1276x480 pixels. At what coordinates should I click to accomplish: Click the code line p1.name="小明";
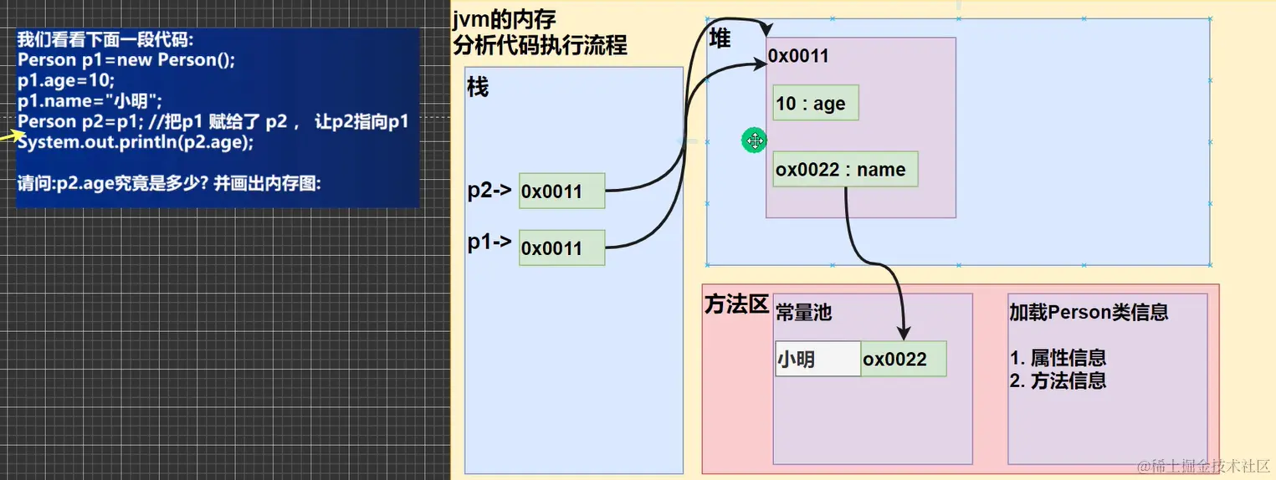[90, 102]
